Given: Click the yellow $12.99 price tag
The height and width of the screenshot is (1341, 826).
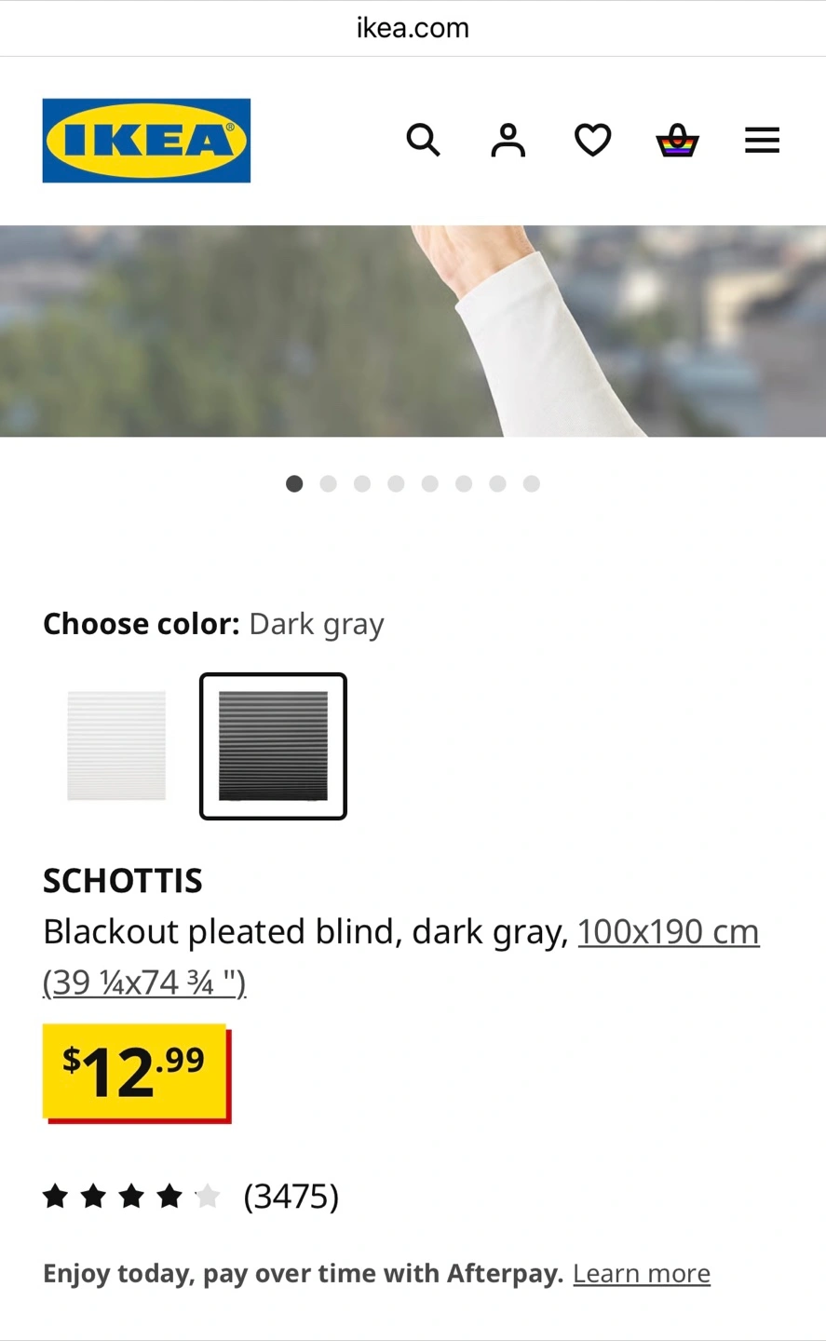Looking at the screenshot, I should tap(136, 1073).
